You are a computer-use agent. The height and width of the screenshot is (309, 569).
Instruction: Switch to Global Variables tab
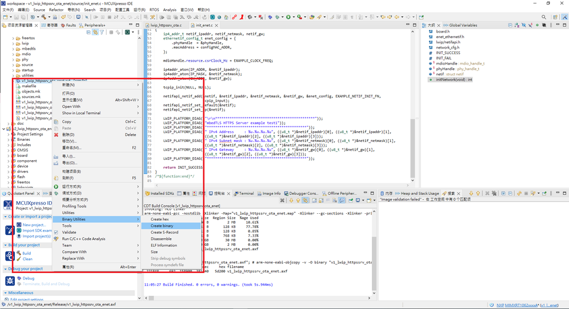[460, 26]
